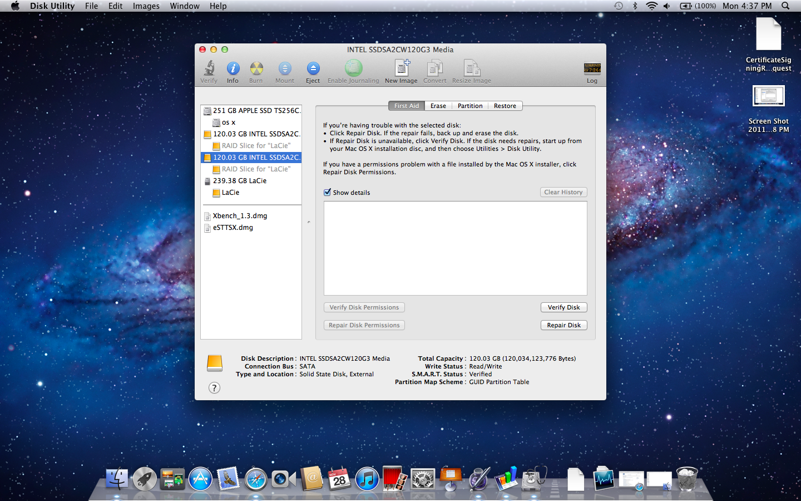Open the Edit menu
801x501 pixels.
[x=116, y=6]
